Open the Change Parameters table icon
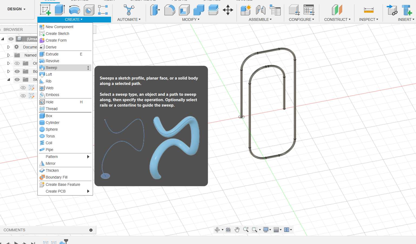The width and height of the screenshot is (416, 244). 309,10
